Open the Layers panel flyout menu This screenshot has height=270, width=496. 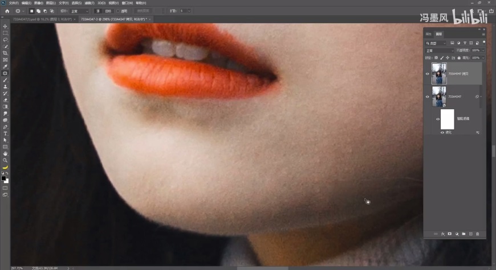click(483, 34)
